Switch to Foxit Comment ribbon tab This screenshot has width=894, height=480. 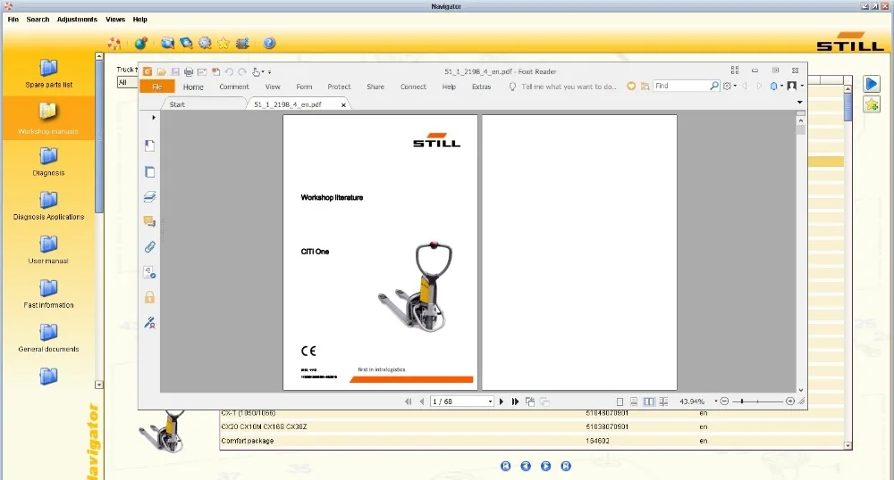[234, 87]
